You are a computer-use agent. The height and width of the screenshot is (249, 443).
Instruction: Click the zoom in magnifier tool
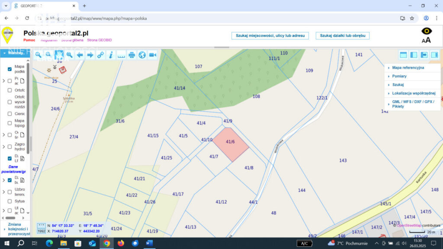(38, 55)
